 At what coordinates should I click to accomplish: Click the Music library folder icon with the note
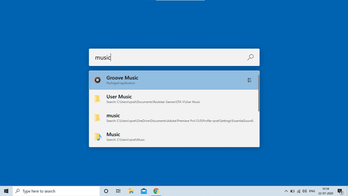[97, 137]
